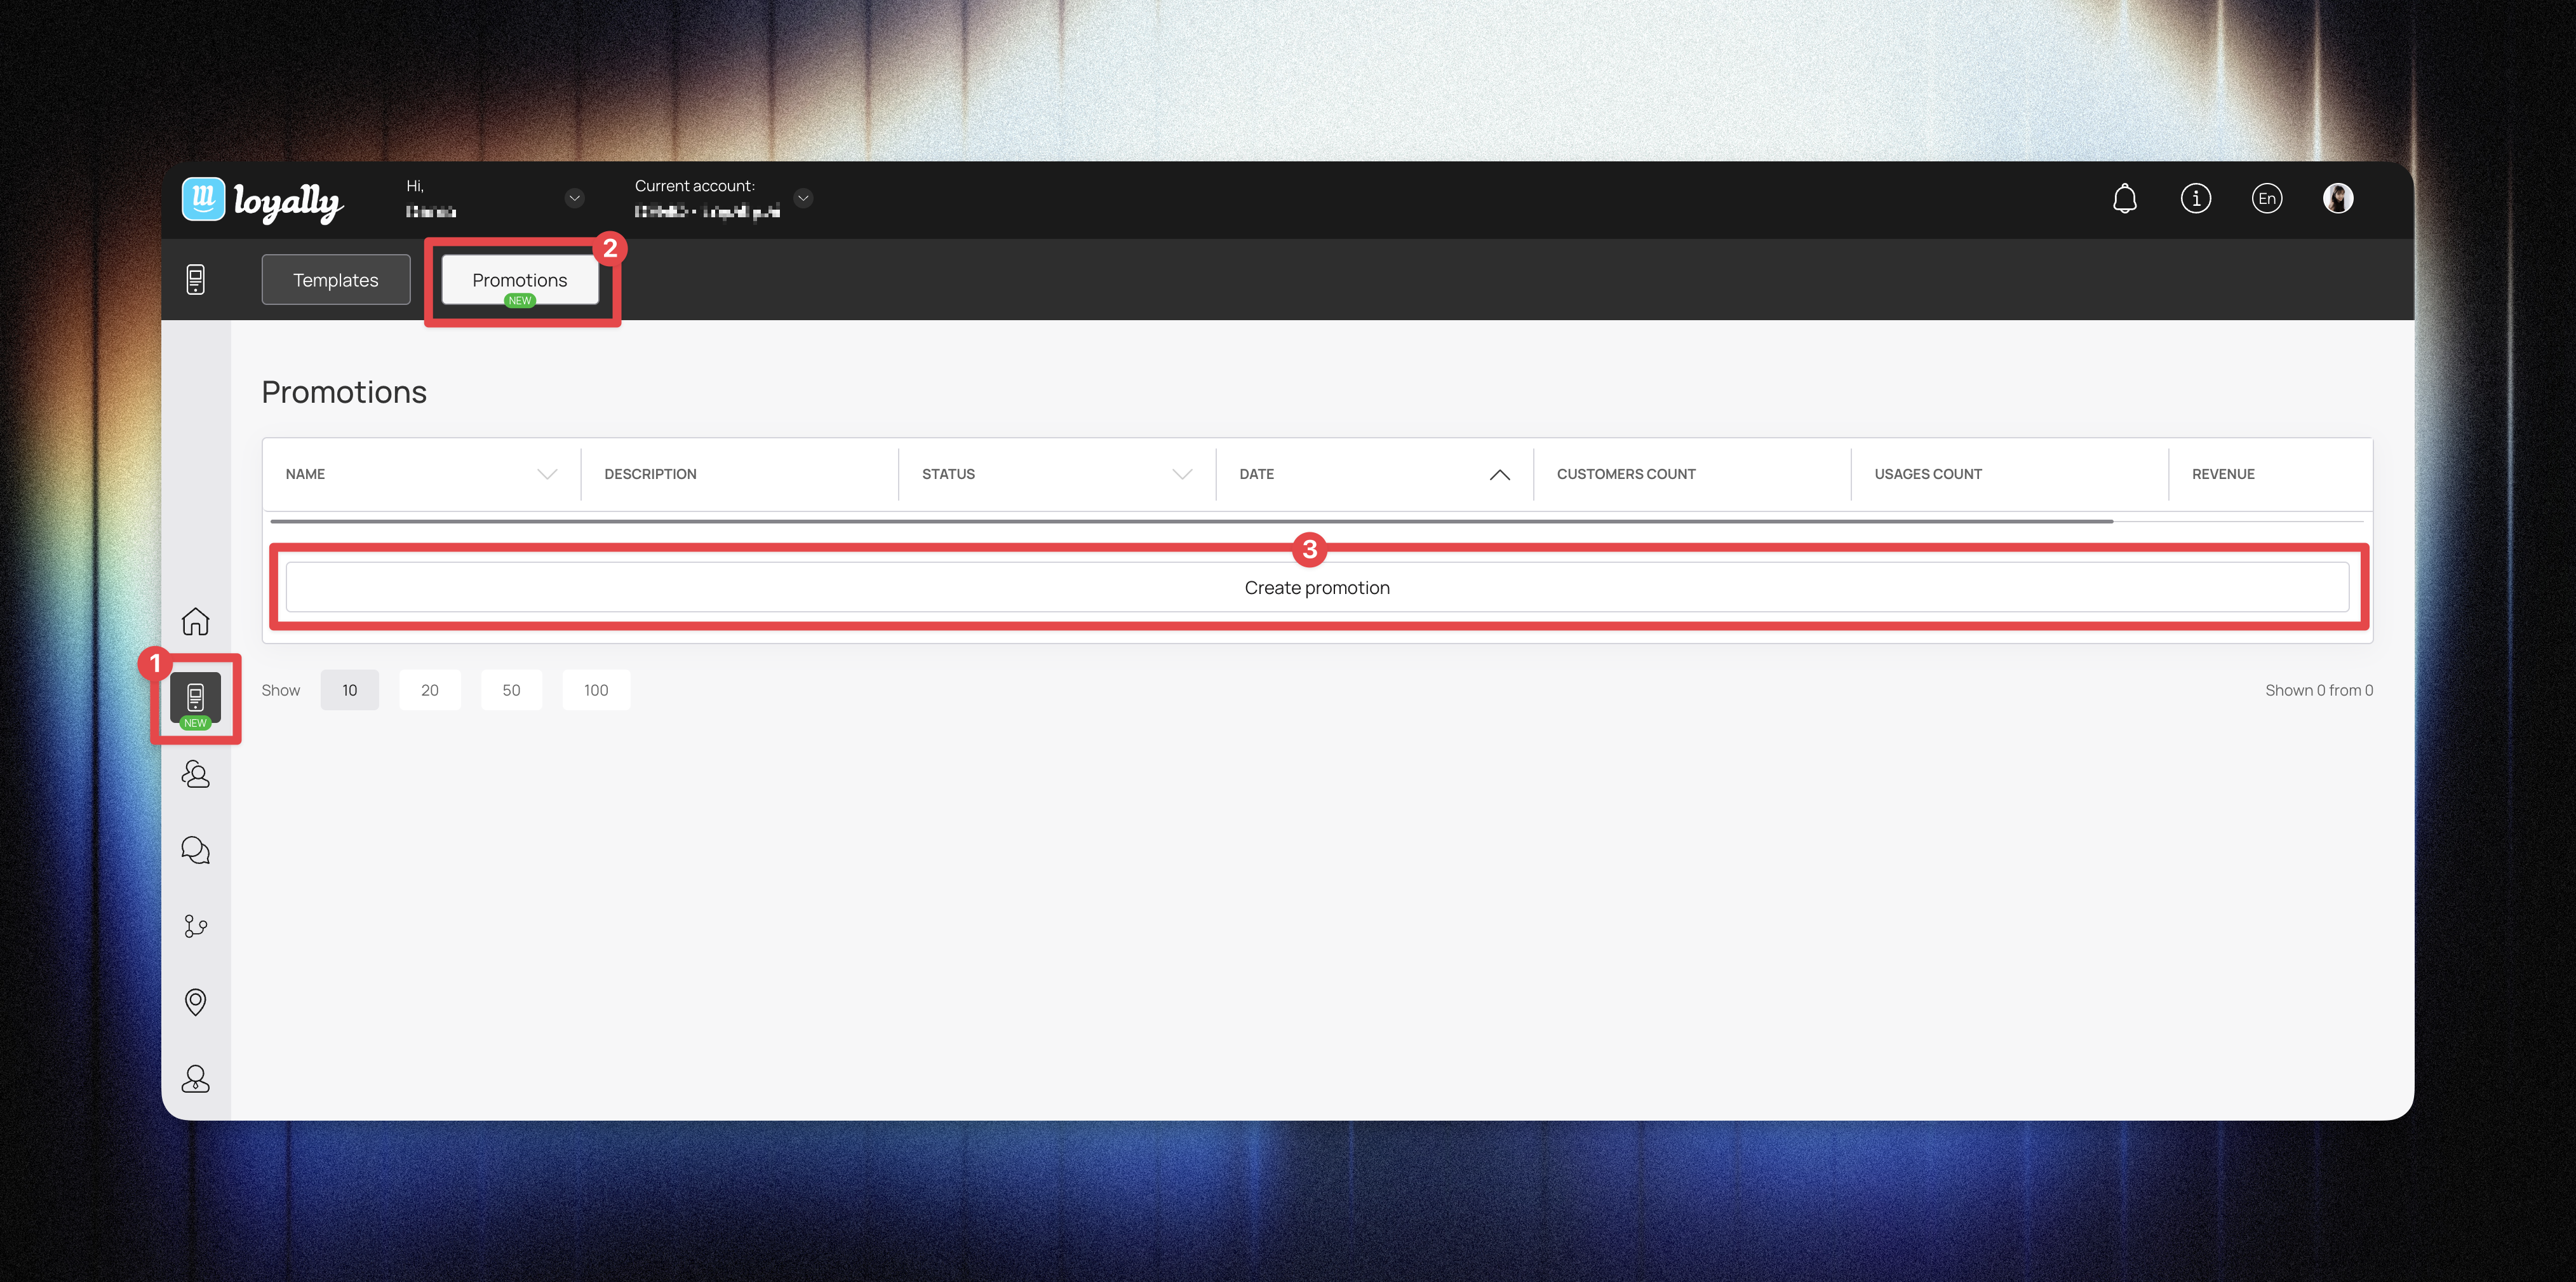Open the Customers sidebar icon
Image resolution: width=2576 pixels, height=1282 pixels.
tap(195, 774)
